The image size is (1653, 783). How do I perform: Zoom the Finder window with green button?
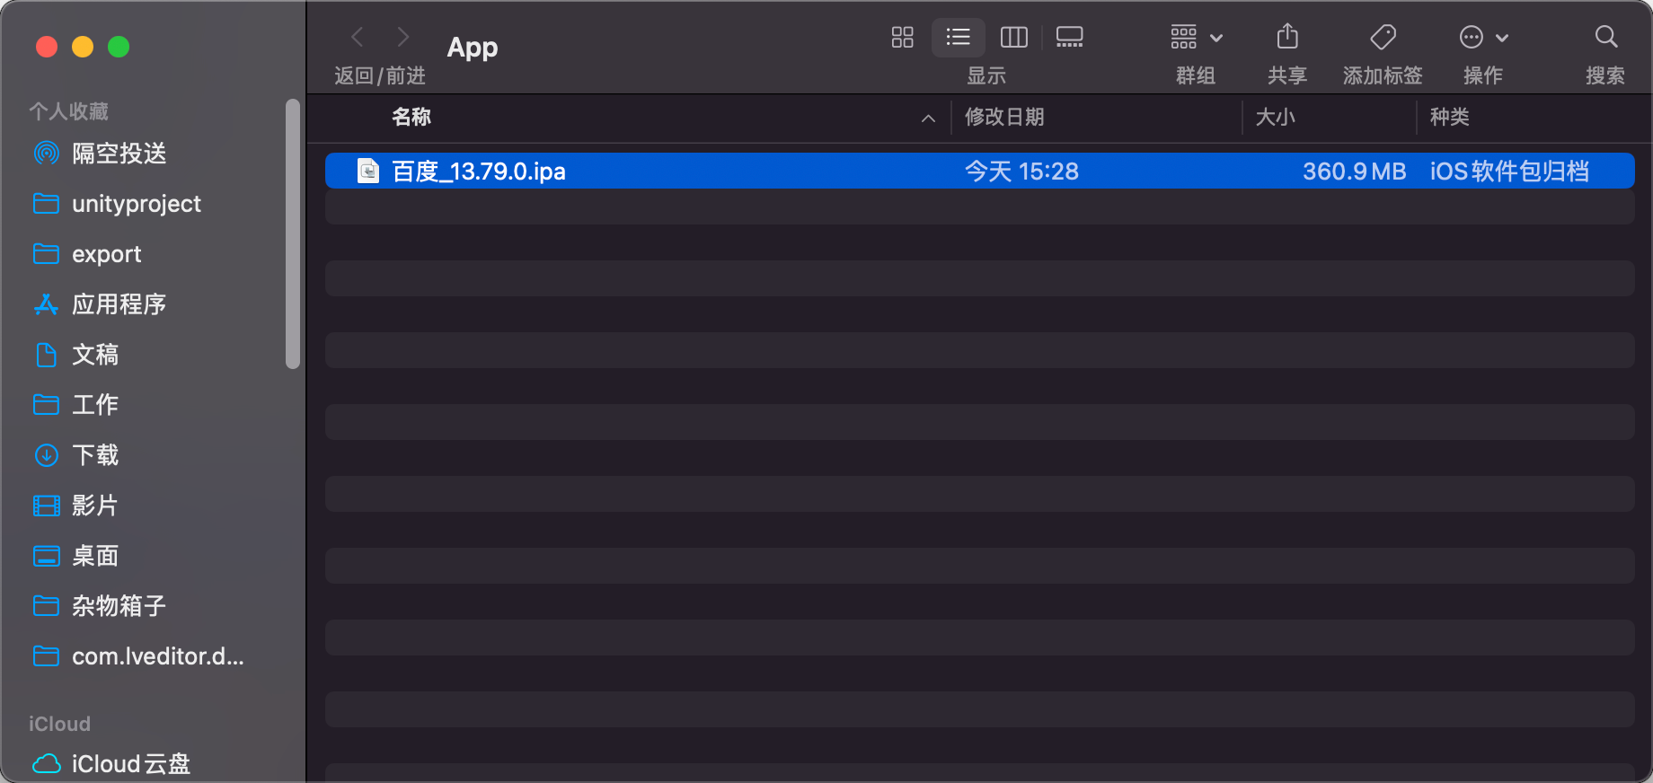119,47
